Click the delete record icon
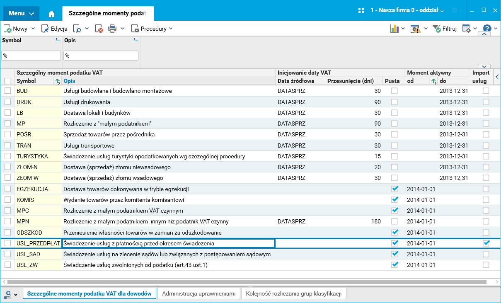The image size is (501, 303). click(x=99, y=29)
